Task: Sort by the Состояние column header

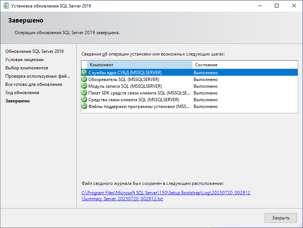Action: tap(245, 65)
